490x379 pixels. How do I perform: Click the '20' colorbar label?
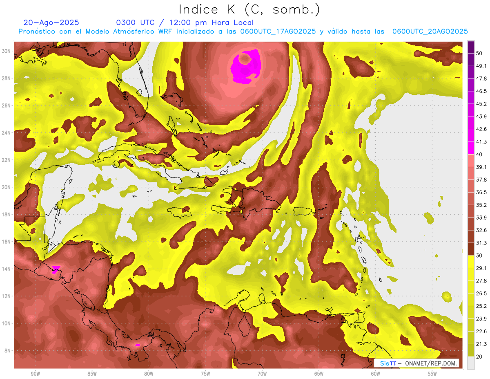pyautogui.click(x=479, y=357)
